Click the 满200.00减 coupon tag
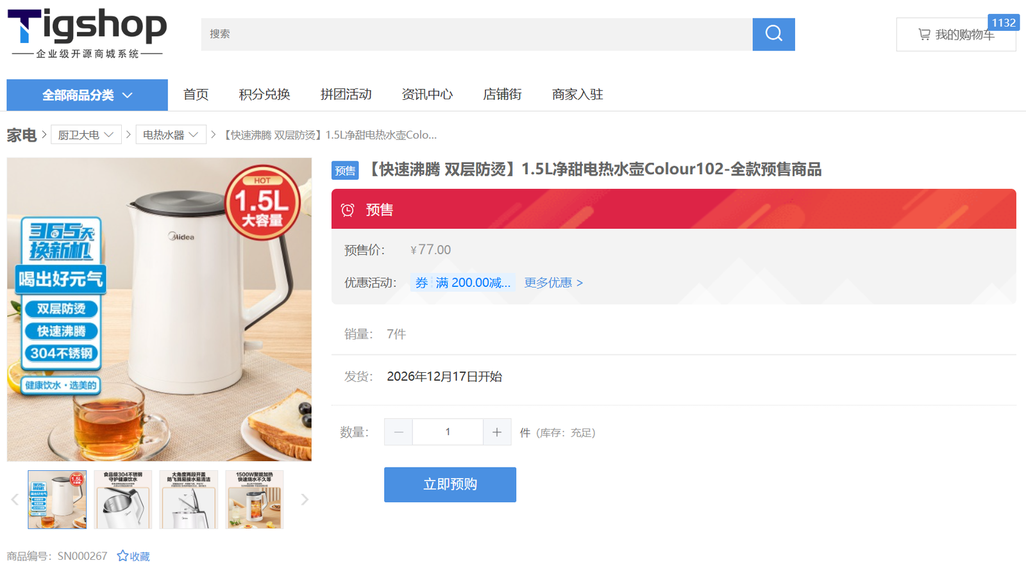1026x581 pixels. pyautogui.click(x=462, y=282)
